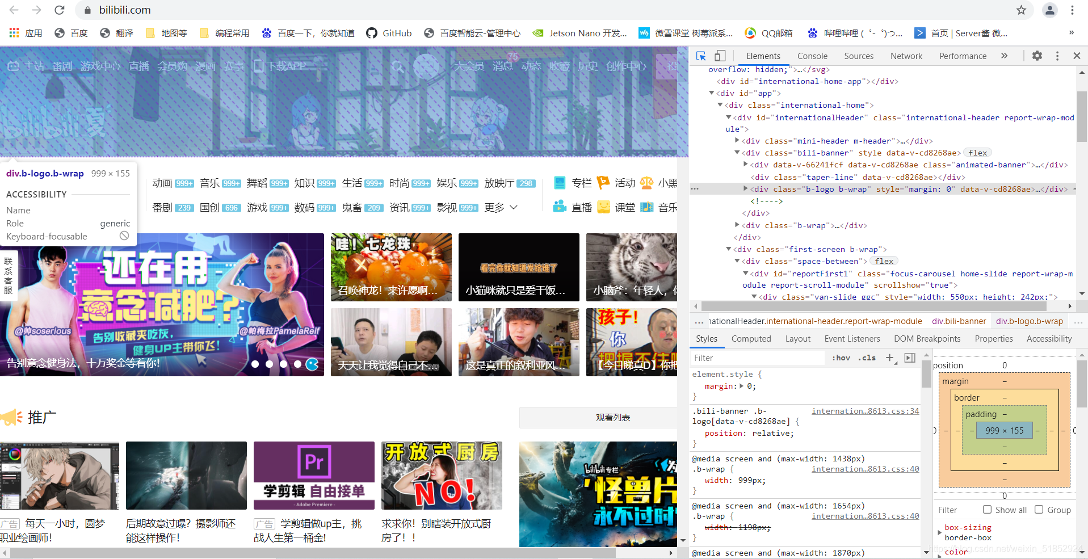Screen dimensions: 1088x559
Task: Enable the Group checkbox
Action: 1039,510
